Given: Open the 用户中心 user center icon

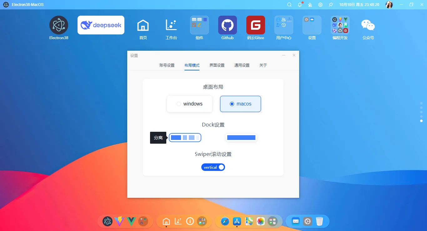Looking at the screenshot, I should pos(284,25).
